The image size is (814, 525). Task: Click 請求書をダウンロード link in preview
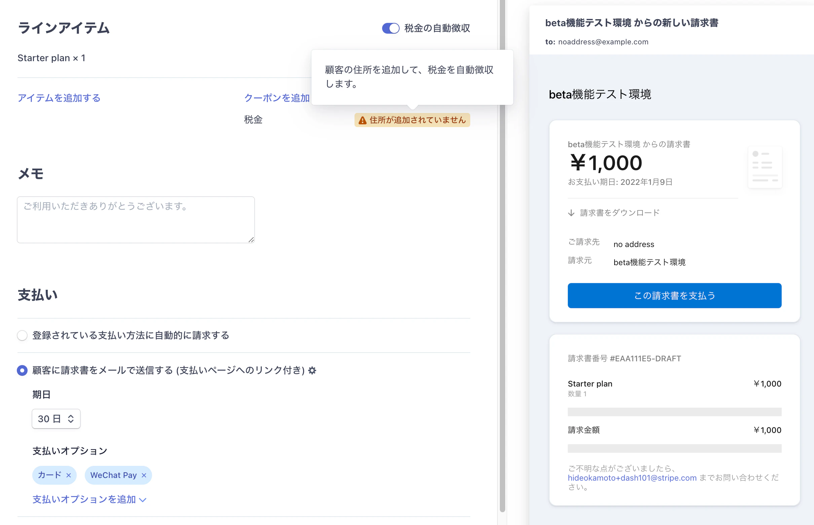pos(620,213)
